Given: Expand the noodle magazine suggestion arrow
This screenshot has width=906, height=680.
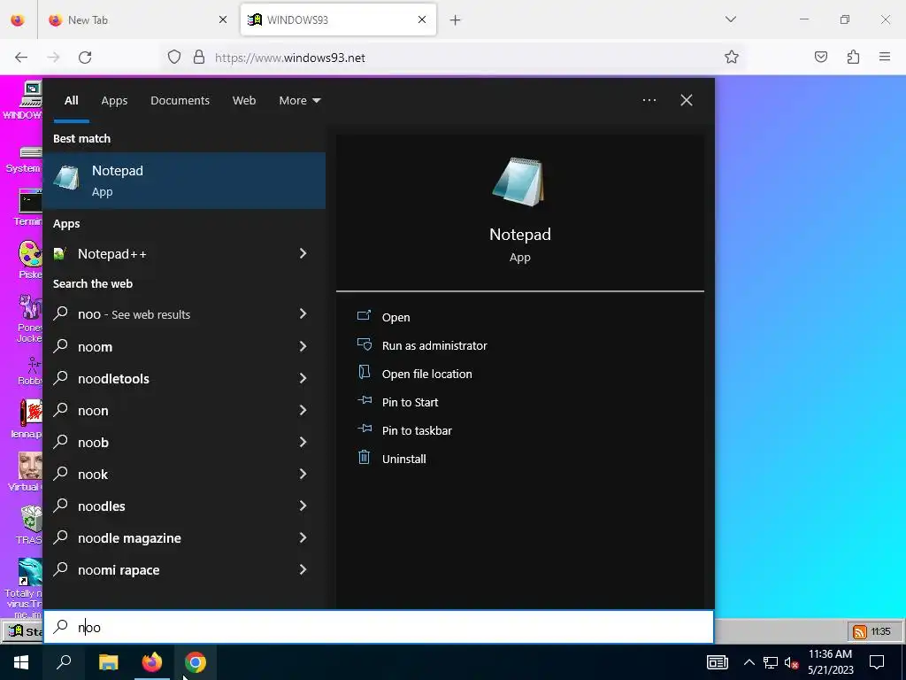Looking at the screenshot, I should 303,537.
